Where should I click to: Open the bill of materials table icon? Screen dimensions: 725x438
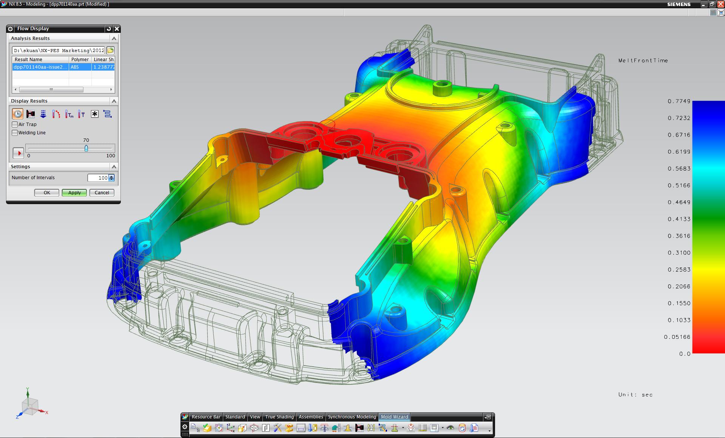click(x=422, y=428)
